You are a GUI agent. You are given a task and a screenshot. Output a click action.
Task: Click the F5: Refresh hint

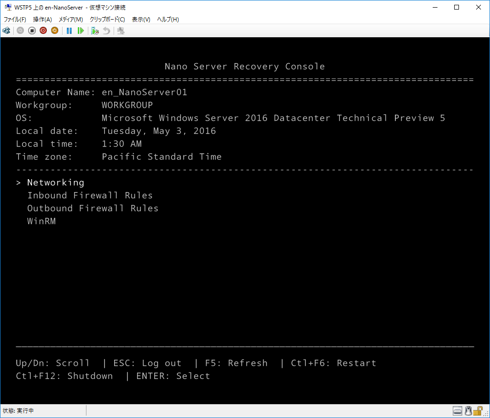(x=236, y=363)
